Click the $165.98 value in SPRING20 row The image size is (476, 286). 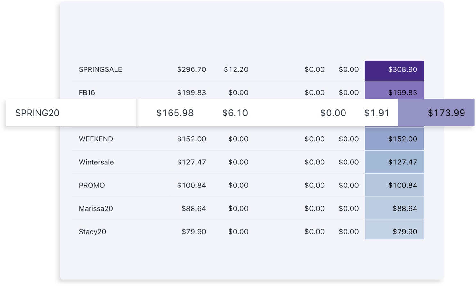175,113
